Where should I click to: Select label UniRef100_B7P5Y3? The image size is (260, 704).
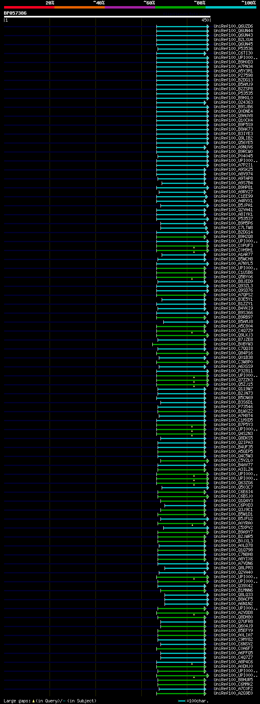point(233,425)
